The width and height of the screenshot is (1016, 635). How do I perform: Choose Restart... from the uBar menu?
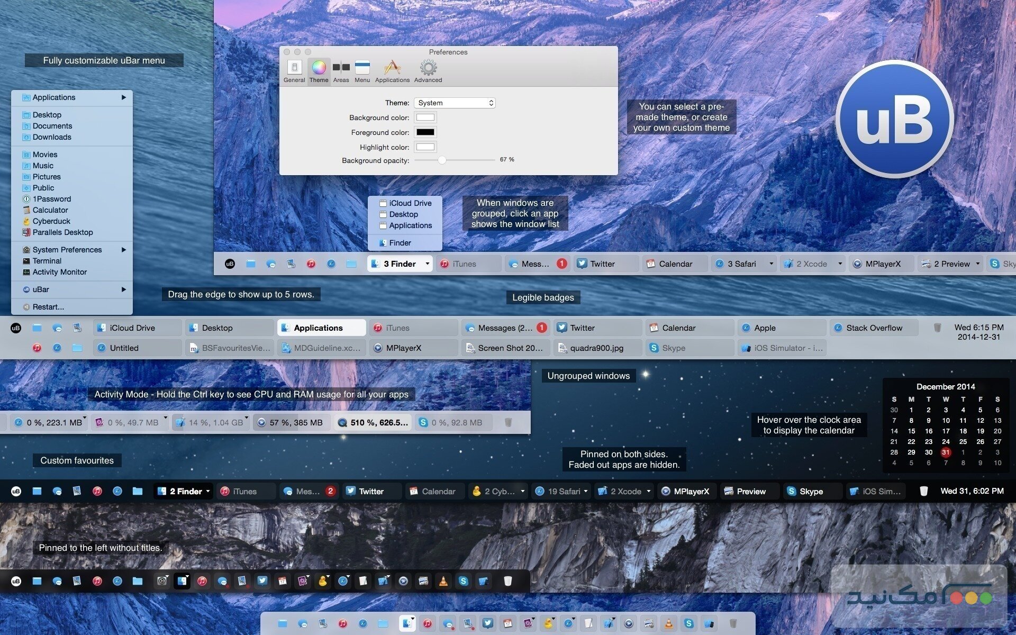48,307
